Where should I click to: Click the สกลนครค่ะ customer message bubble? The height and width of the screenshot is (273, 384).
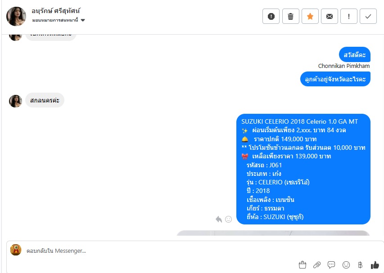tap(45, 100)
